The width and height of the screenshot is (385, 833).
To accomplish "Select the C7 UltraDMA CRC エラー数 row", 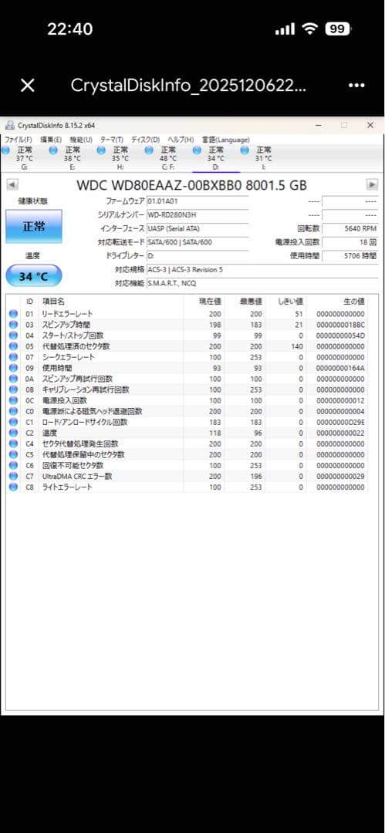I will pyautogui.click(x=187, y=477).
